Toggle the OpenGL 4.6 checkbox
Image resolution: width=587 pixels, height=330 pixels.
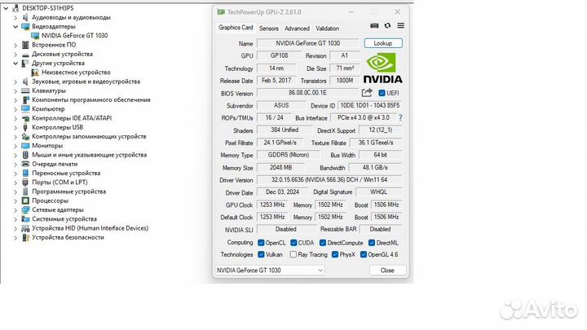tap(363, 254)
